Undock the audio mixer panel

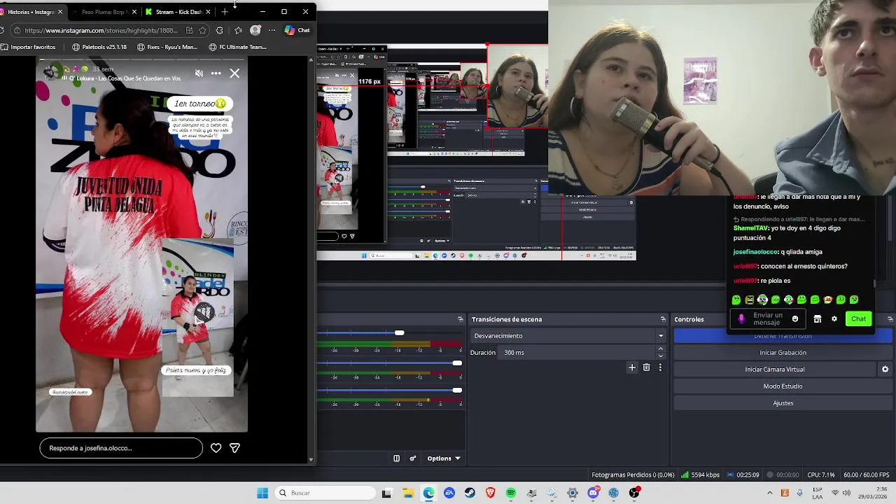tap(460, 319)
